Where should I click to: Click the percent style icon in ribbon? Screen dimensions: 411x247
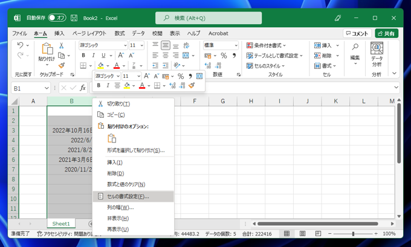(x=224, y=56)
